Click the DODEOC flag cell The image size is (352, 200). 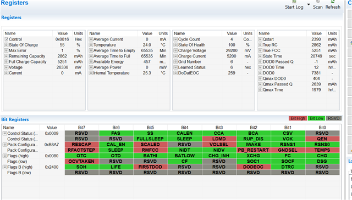253,167
